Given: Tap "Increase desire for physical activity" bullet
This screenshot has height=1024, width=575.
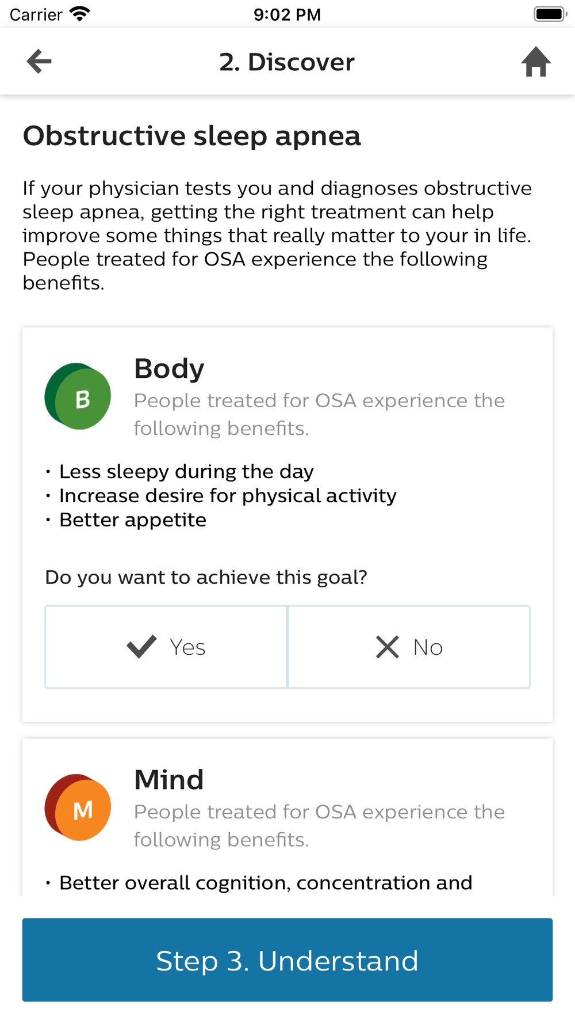Looking at the screenshot, I should coord(228,496).
